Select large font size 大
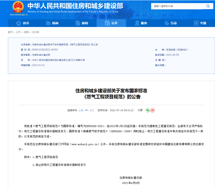The height and width of the screenshot is (189, 215). coord(81,111)
